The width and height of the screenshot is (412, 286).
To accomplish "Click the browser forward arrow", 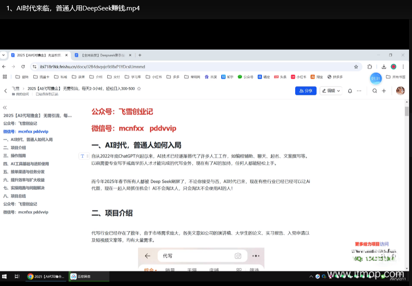I will [x=13, y=67].
